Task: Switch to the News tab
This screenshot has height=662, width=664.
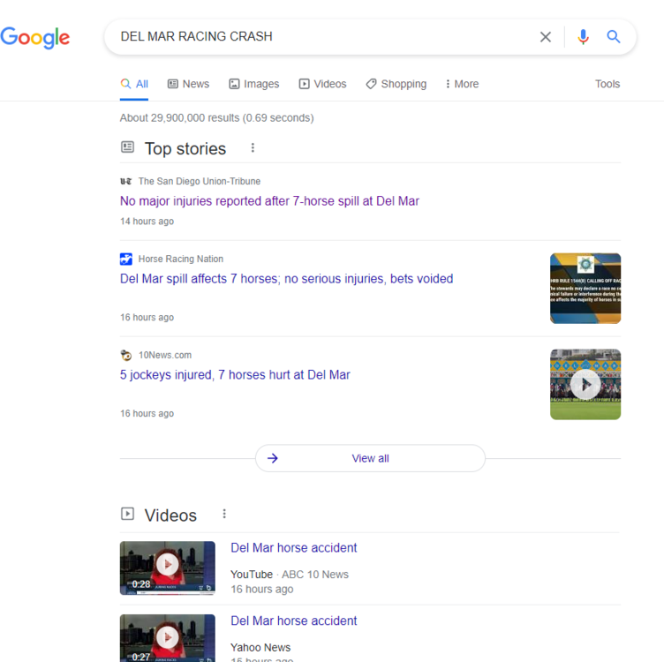Action: click(188, 84)
